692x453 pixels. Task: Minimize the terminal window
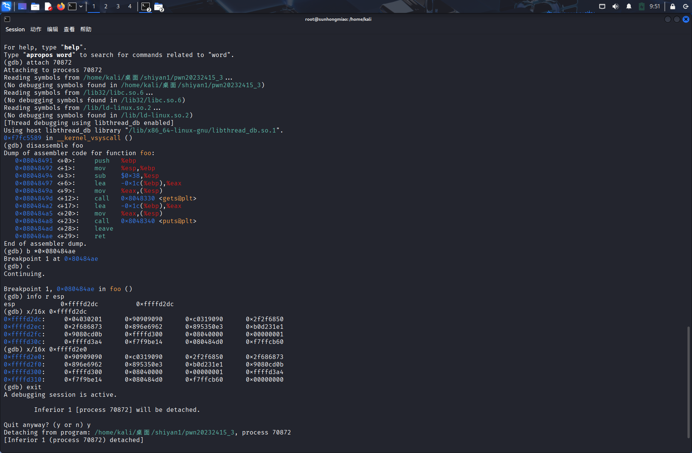click(x=668, y=19)
